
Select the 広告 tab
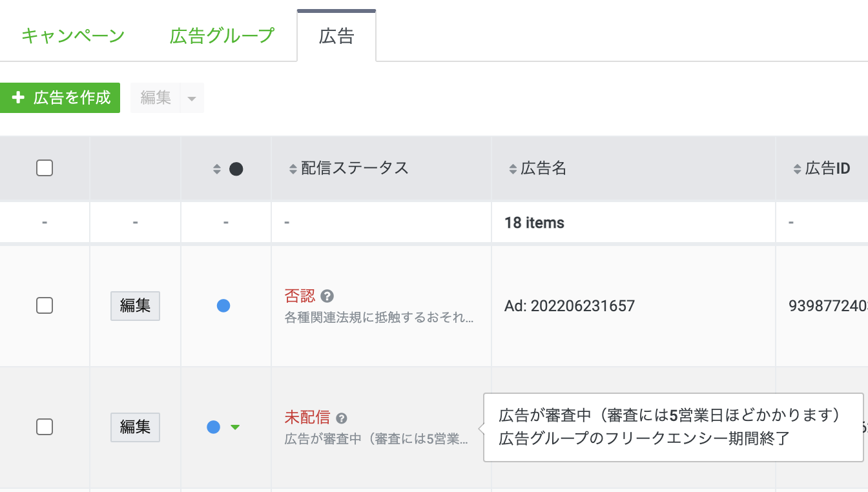click(336, 36)
